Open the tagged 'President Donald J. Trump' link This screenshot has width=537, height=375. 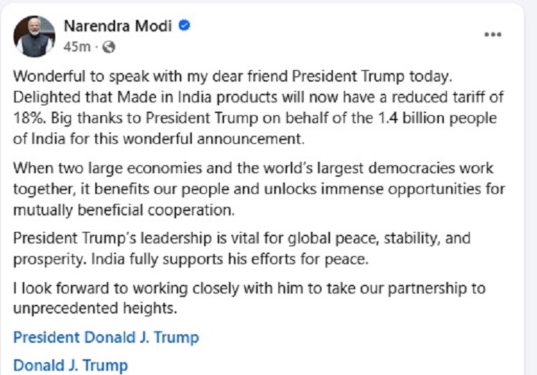pos(106,337)
